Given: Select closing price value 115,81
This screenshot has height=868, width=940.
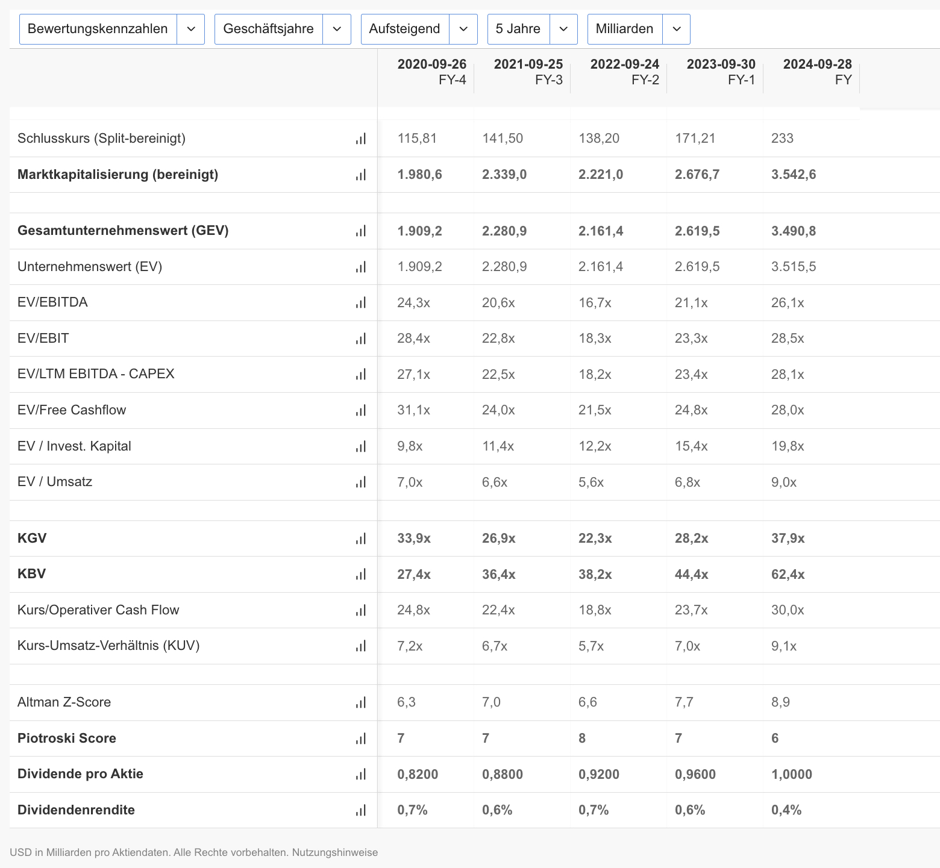Looking at the screenshot, I should [417, 139].
